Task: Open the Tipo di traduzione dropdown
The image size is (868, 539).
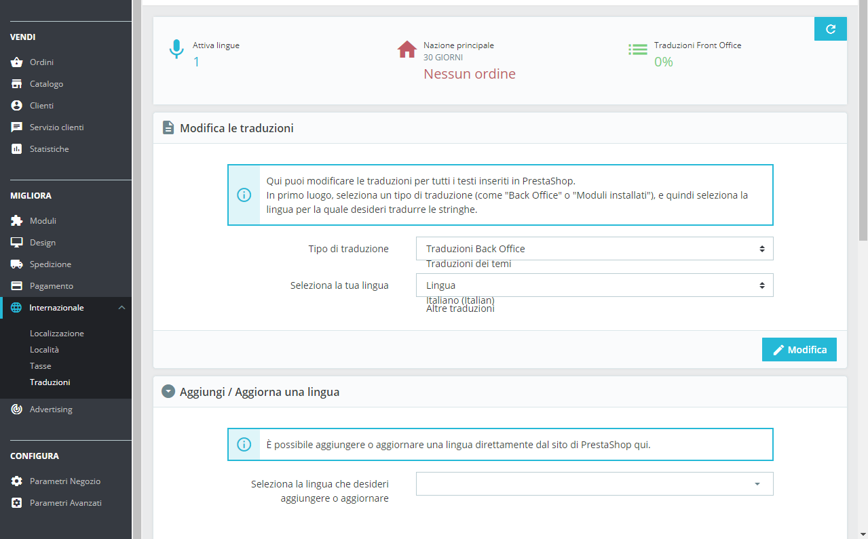Action: click(594, 249)
